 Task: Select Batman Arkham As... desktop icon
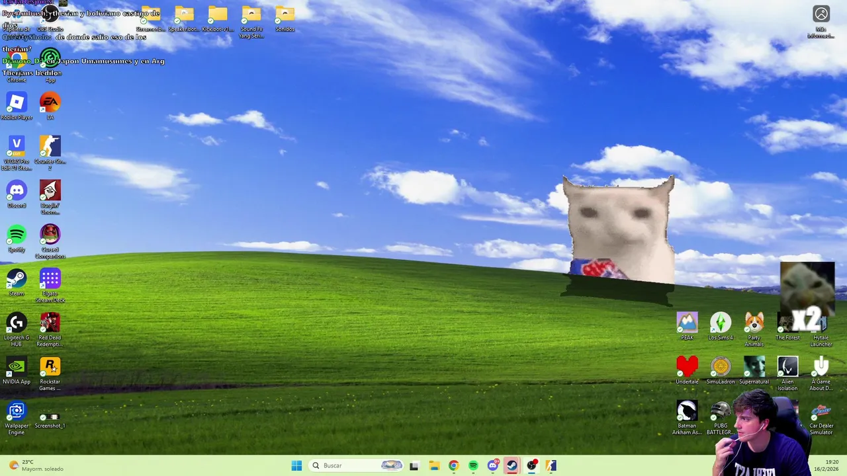tap(687, 418)
